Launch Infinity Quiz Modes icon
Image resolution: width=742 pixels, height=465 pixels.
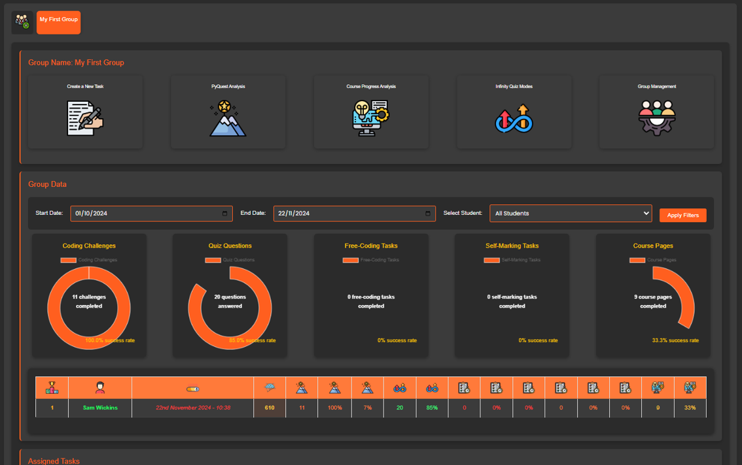coord(514,120)
